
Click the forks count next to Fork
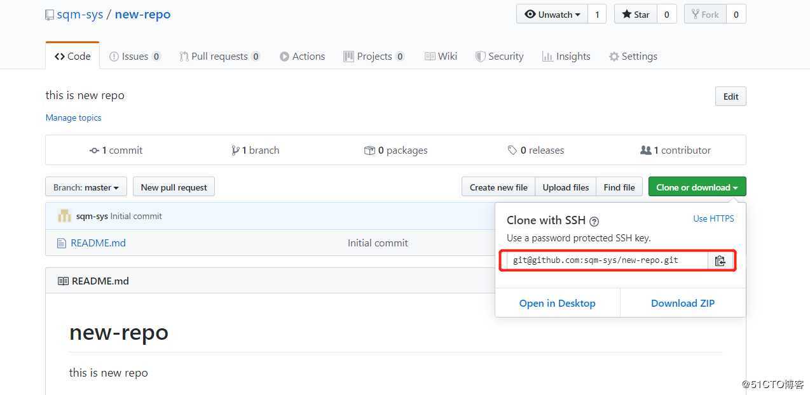click(x=736, y=14)
